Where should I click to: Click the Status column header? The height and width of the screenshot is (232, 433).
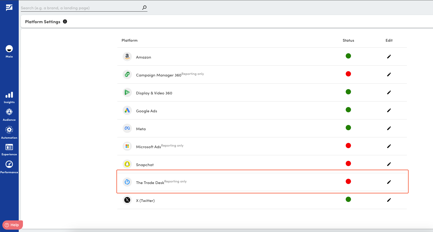pyautogui.click(x=348, y=40)
